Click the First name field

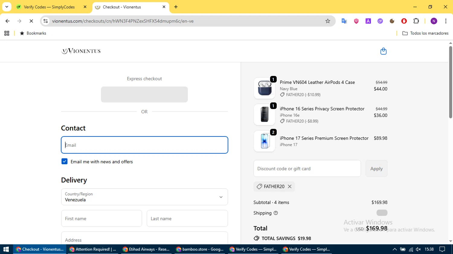pos(101,218)
